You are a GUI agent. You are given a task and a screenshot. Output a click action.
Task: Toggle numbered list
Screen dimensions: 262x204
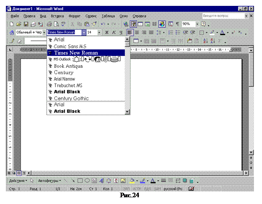[x=171, y=32]
